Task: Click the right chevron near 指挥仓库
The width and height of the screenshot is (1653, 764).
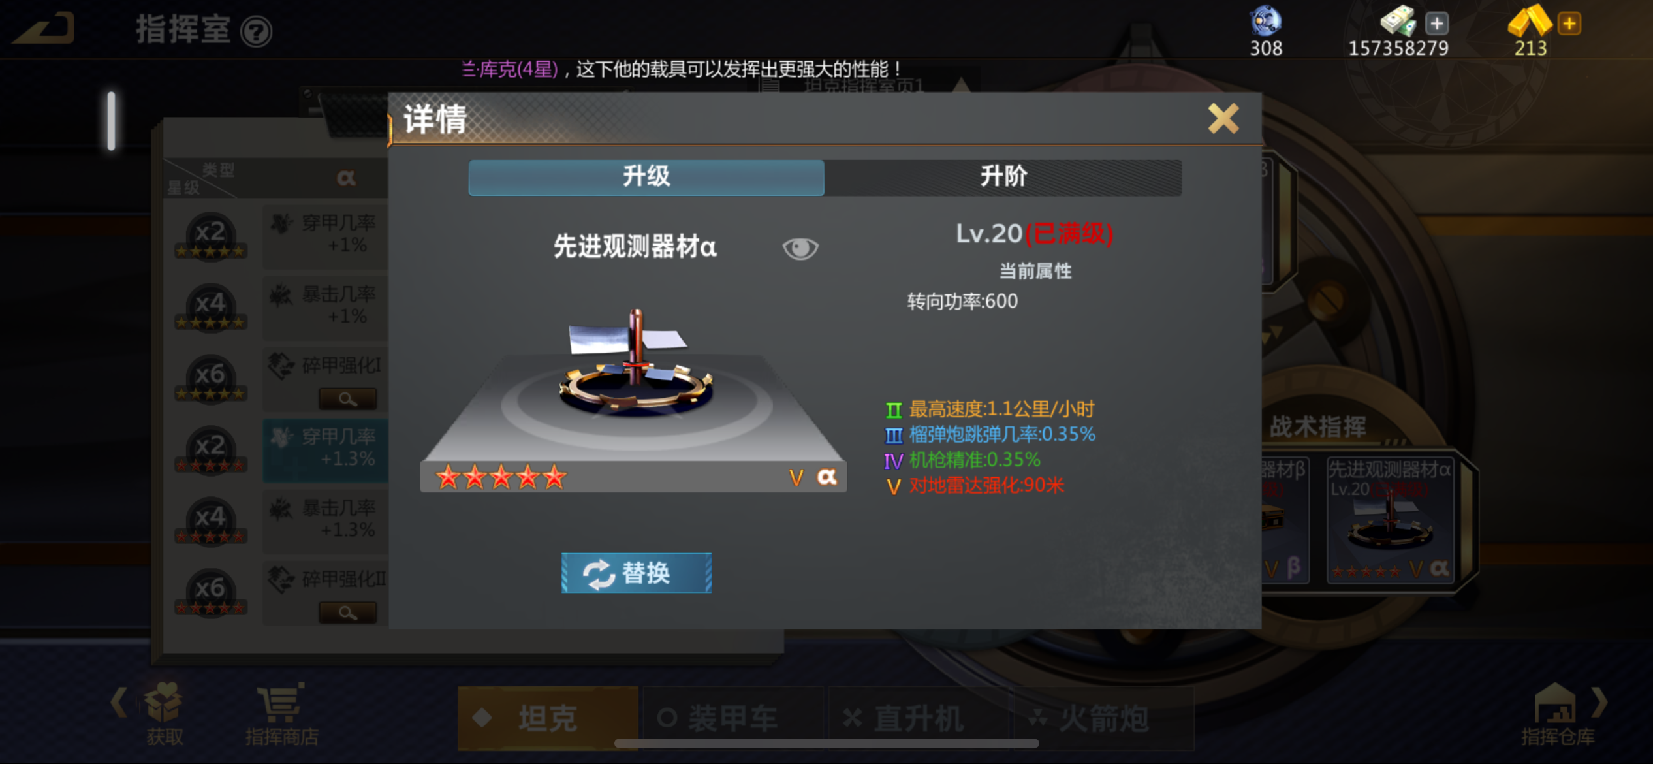Action: (x=1599, y=702)
